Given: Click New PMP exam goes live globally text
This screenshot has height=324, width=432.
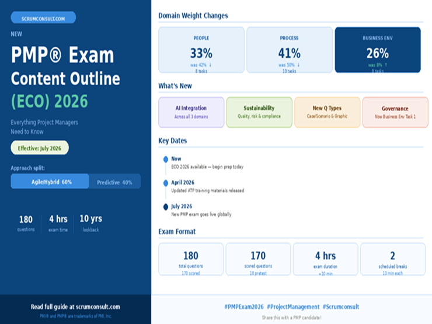Looking at the screenshot, I should click(201, 214).
